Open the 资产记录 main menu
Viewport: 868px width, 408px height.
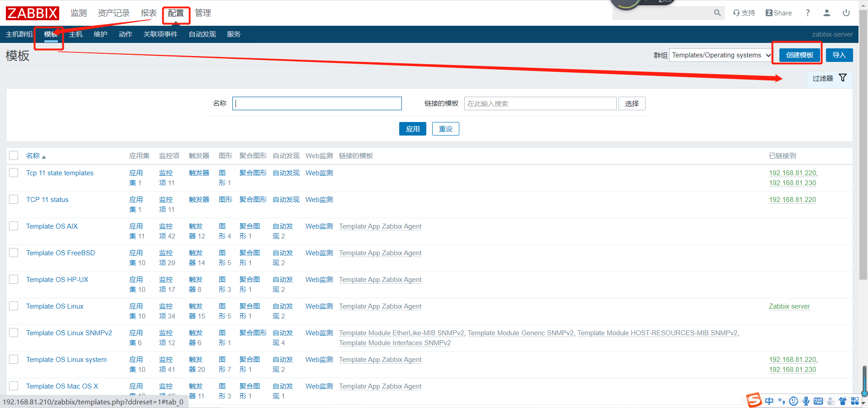113,13
